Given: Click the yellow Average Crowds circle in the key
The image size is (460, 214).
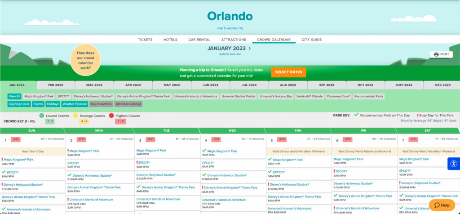Looking at the screenshot, I should 75,116.
